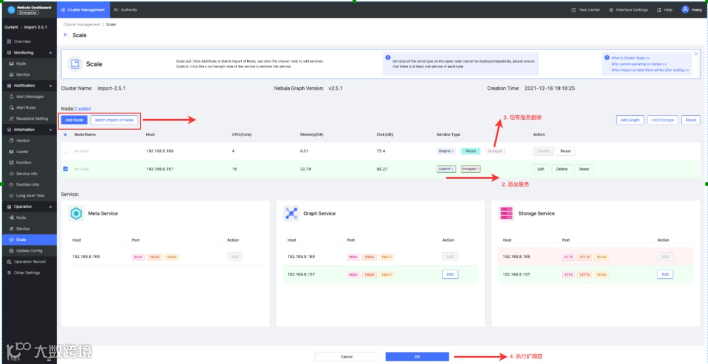
Task: Click the Help book icon
Action: tap(659, 10)
